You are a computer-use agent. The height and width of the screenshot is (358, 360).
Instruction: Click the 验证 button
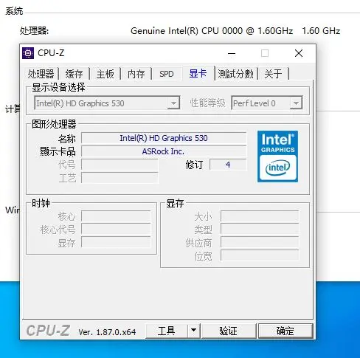point(229,331)
